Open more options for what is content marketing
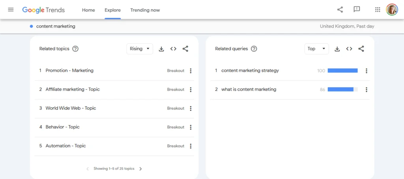 (x=367, y=89)
